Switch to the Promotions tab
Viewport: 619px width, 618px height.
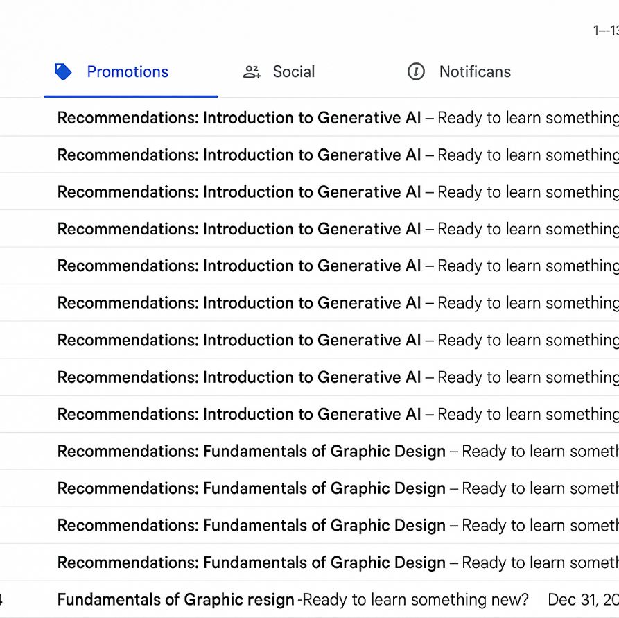(x=128, y=71)
